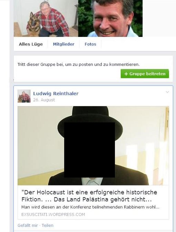The height and width of the screenshot is (232, 176).
Task: Click the 'Tritt dieser Gruppe bei' prompt text
Action: [x=79, y=64]
